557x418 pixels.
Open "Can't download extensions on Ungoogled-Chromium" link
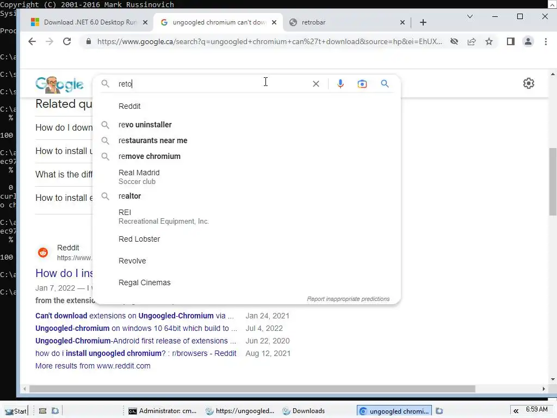click(134, 316)
